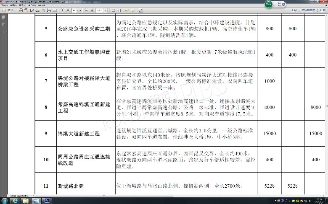This screenshot has height=204, width=328.
Task: Click the row number 6 cell
Action: point(46,55)
